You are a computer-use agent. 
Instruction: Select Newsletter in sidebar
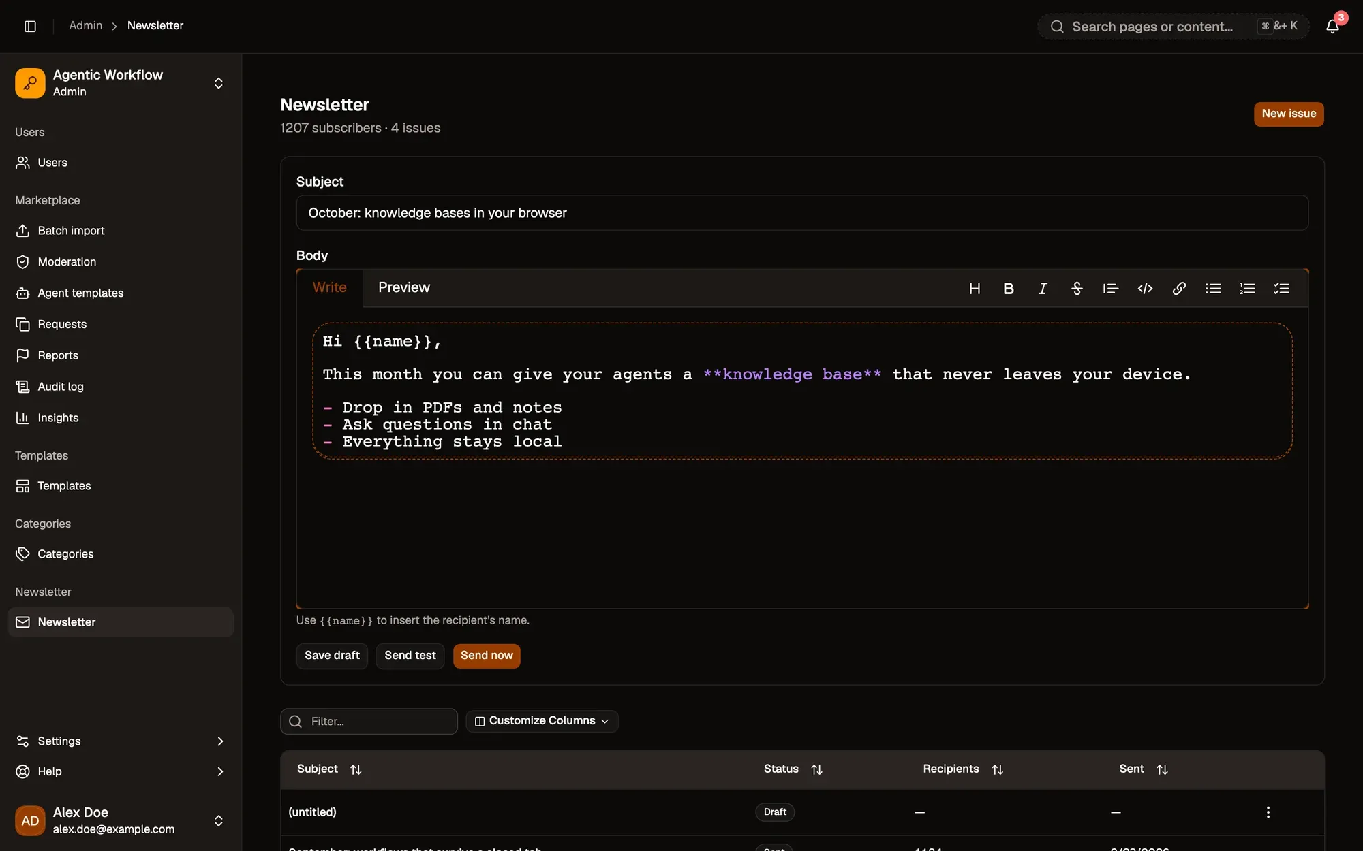pos(121,622)
